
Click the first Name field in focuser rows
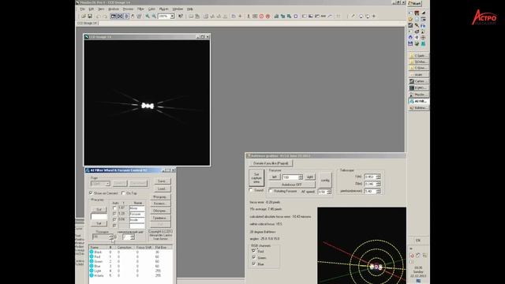pyautogui.click(x=137, y=208)
